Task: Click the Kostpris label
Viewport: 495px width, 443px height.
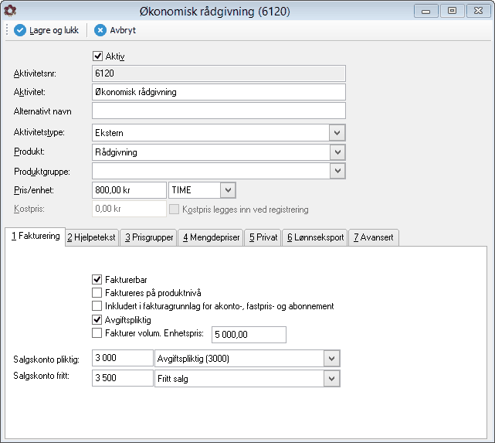Action: (29, 209)
